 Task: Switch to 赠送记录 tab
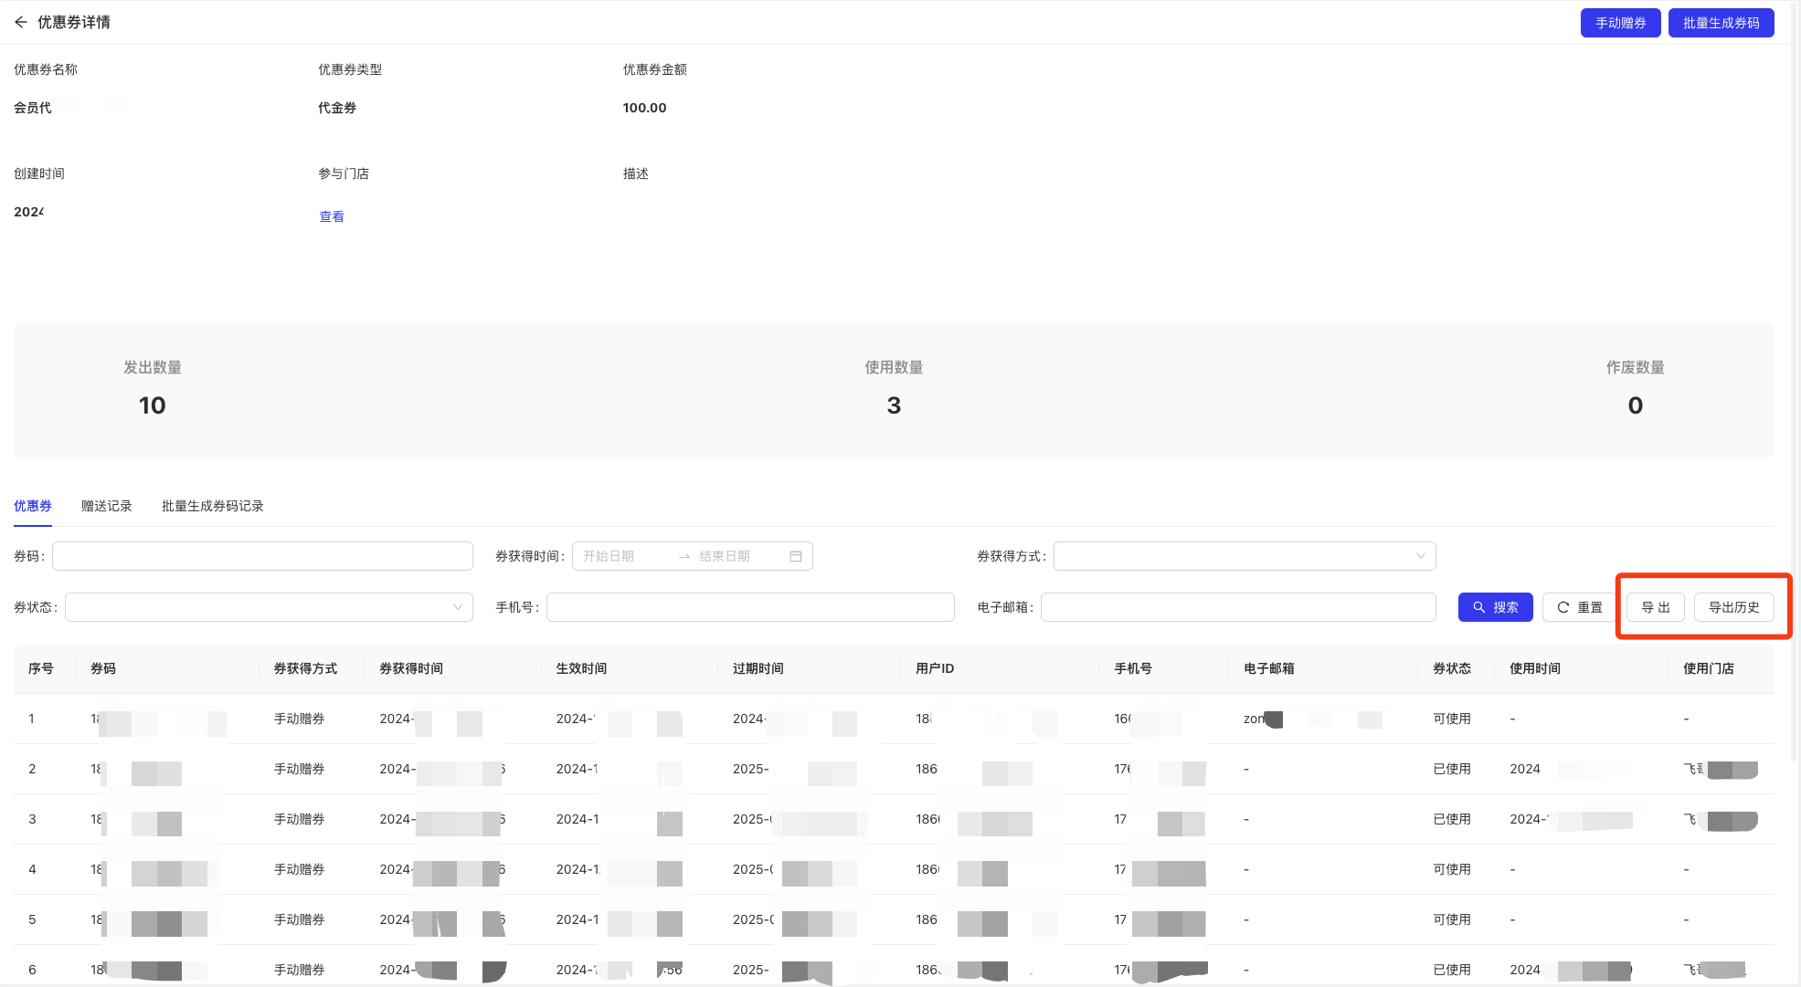[107, 506]
